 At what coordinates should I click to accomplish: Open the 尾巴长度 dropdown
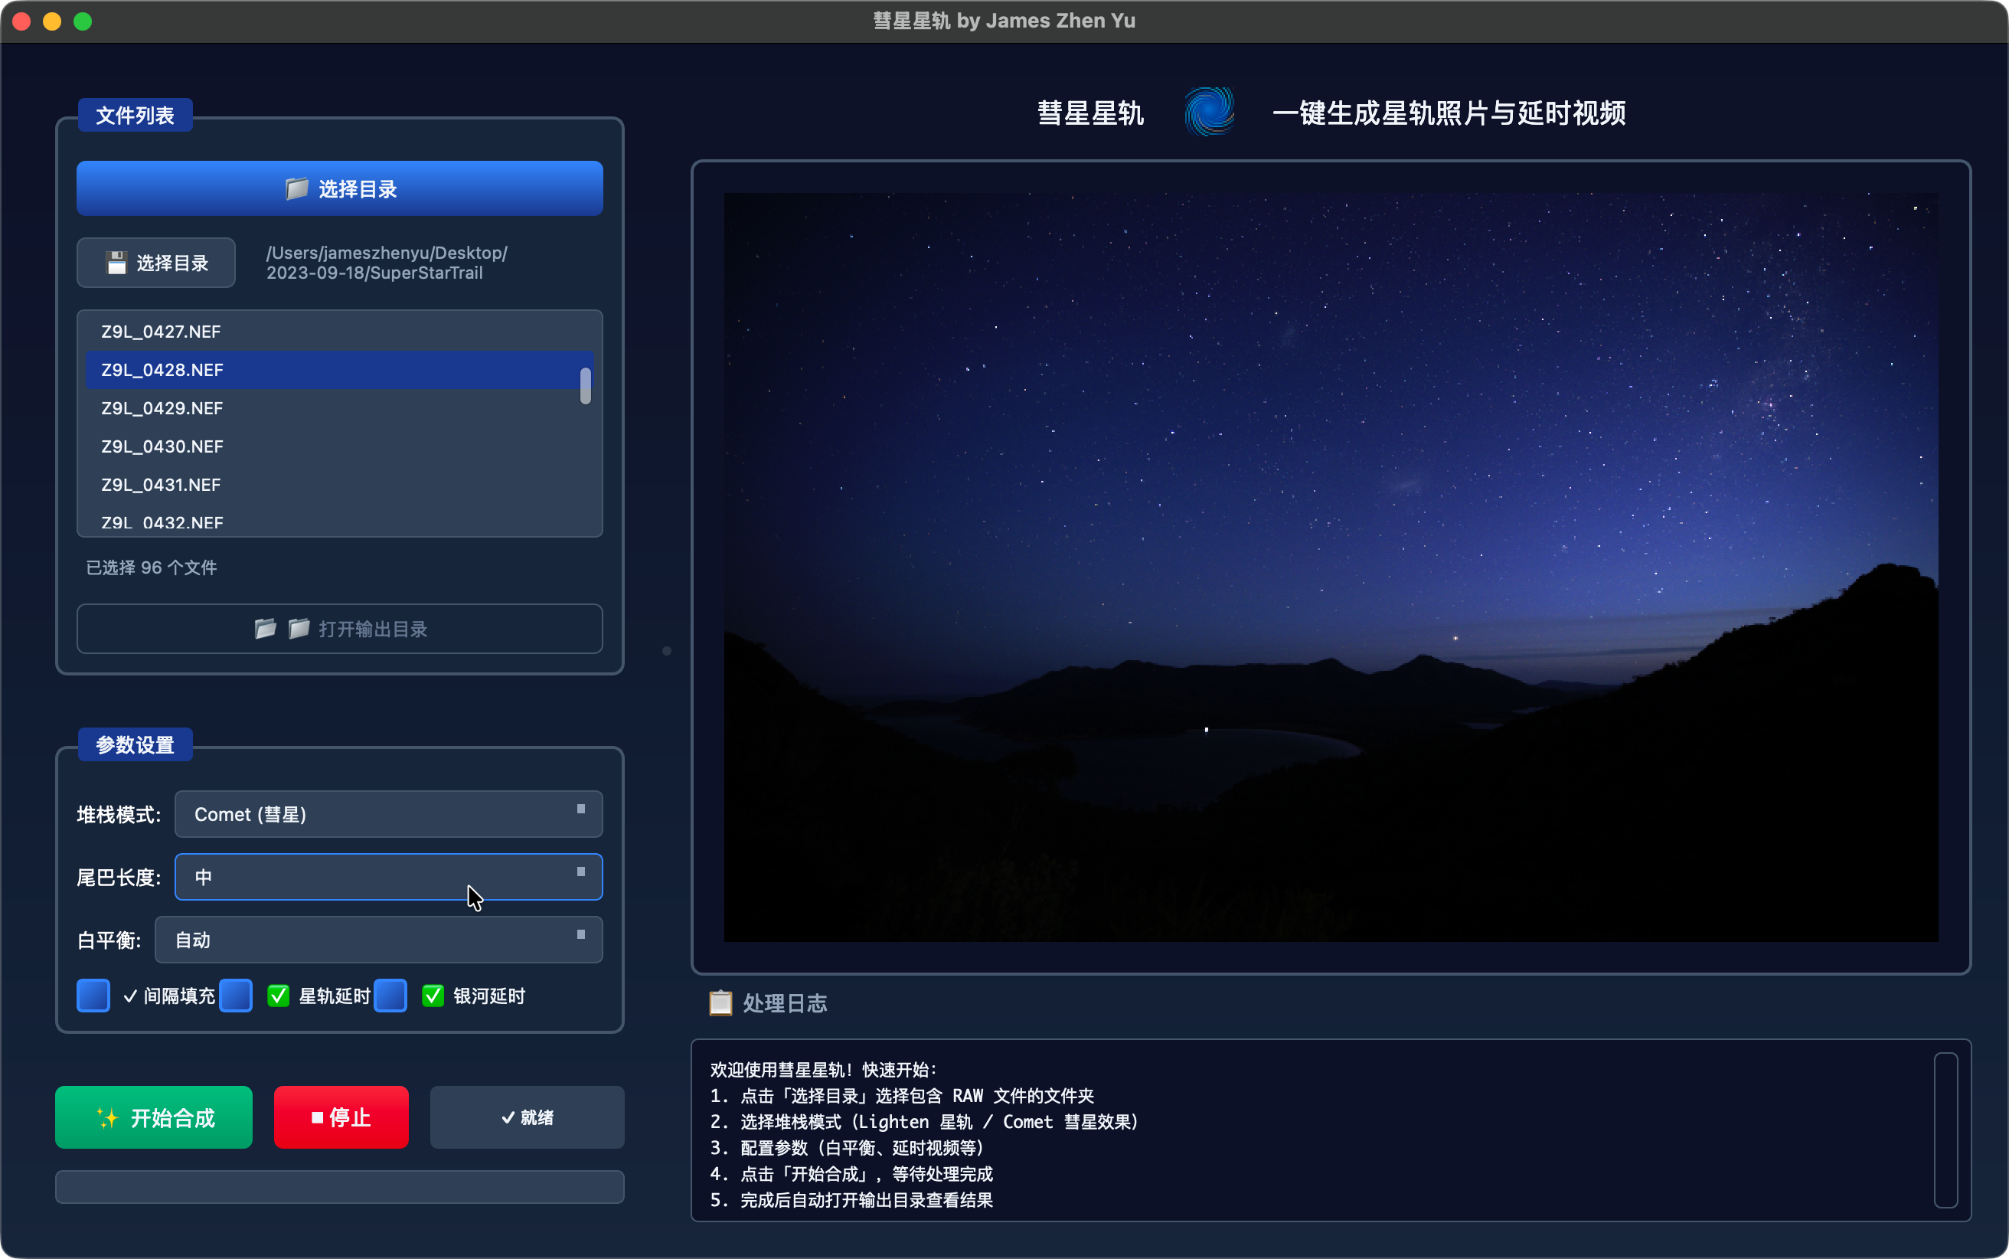coord(388,877)
